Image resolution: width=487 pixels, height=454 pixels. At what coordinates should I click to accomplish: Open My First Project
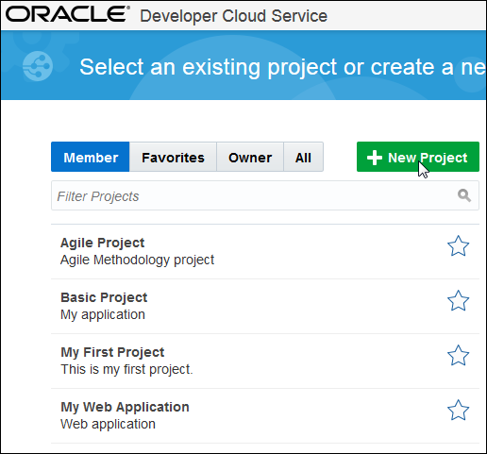click(x=112, y=352)
